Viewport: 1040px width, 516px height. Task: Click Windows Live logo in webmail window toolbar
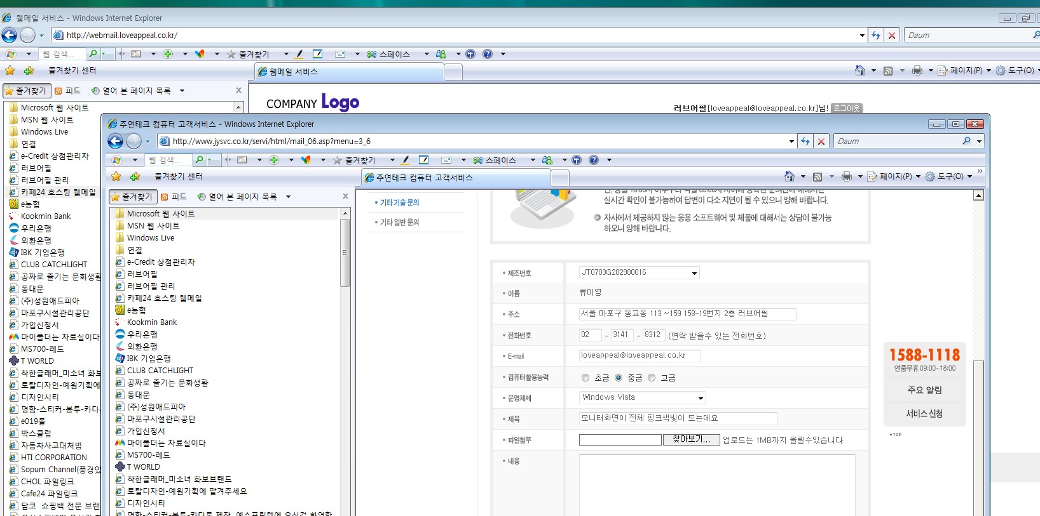tap(10, 54)
